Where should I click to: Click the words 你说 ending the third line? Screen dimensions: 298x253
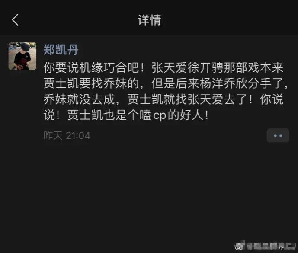click(272, 99)
